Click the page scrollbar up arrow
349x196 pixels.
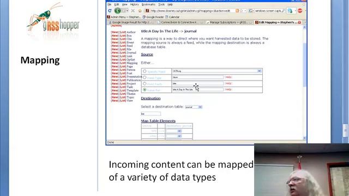[x=304, y=27]
